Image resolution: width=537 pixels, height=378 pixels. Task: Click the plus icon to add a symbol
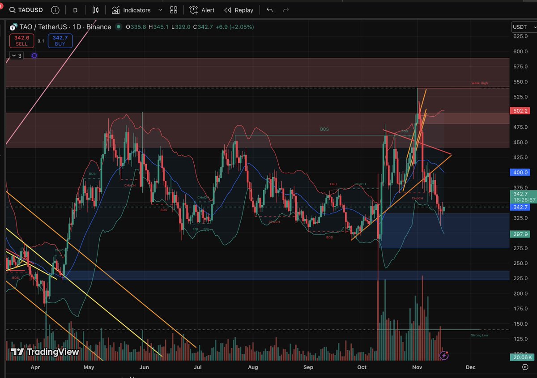pyautogui.click(x=55, y=10)
